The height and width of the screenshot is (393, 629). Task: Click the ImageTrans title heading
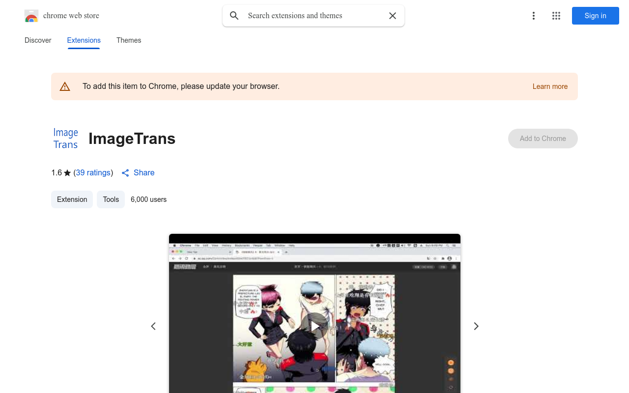pos(132,139)
